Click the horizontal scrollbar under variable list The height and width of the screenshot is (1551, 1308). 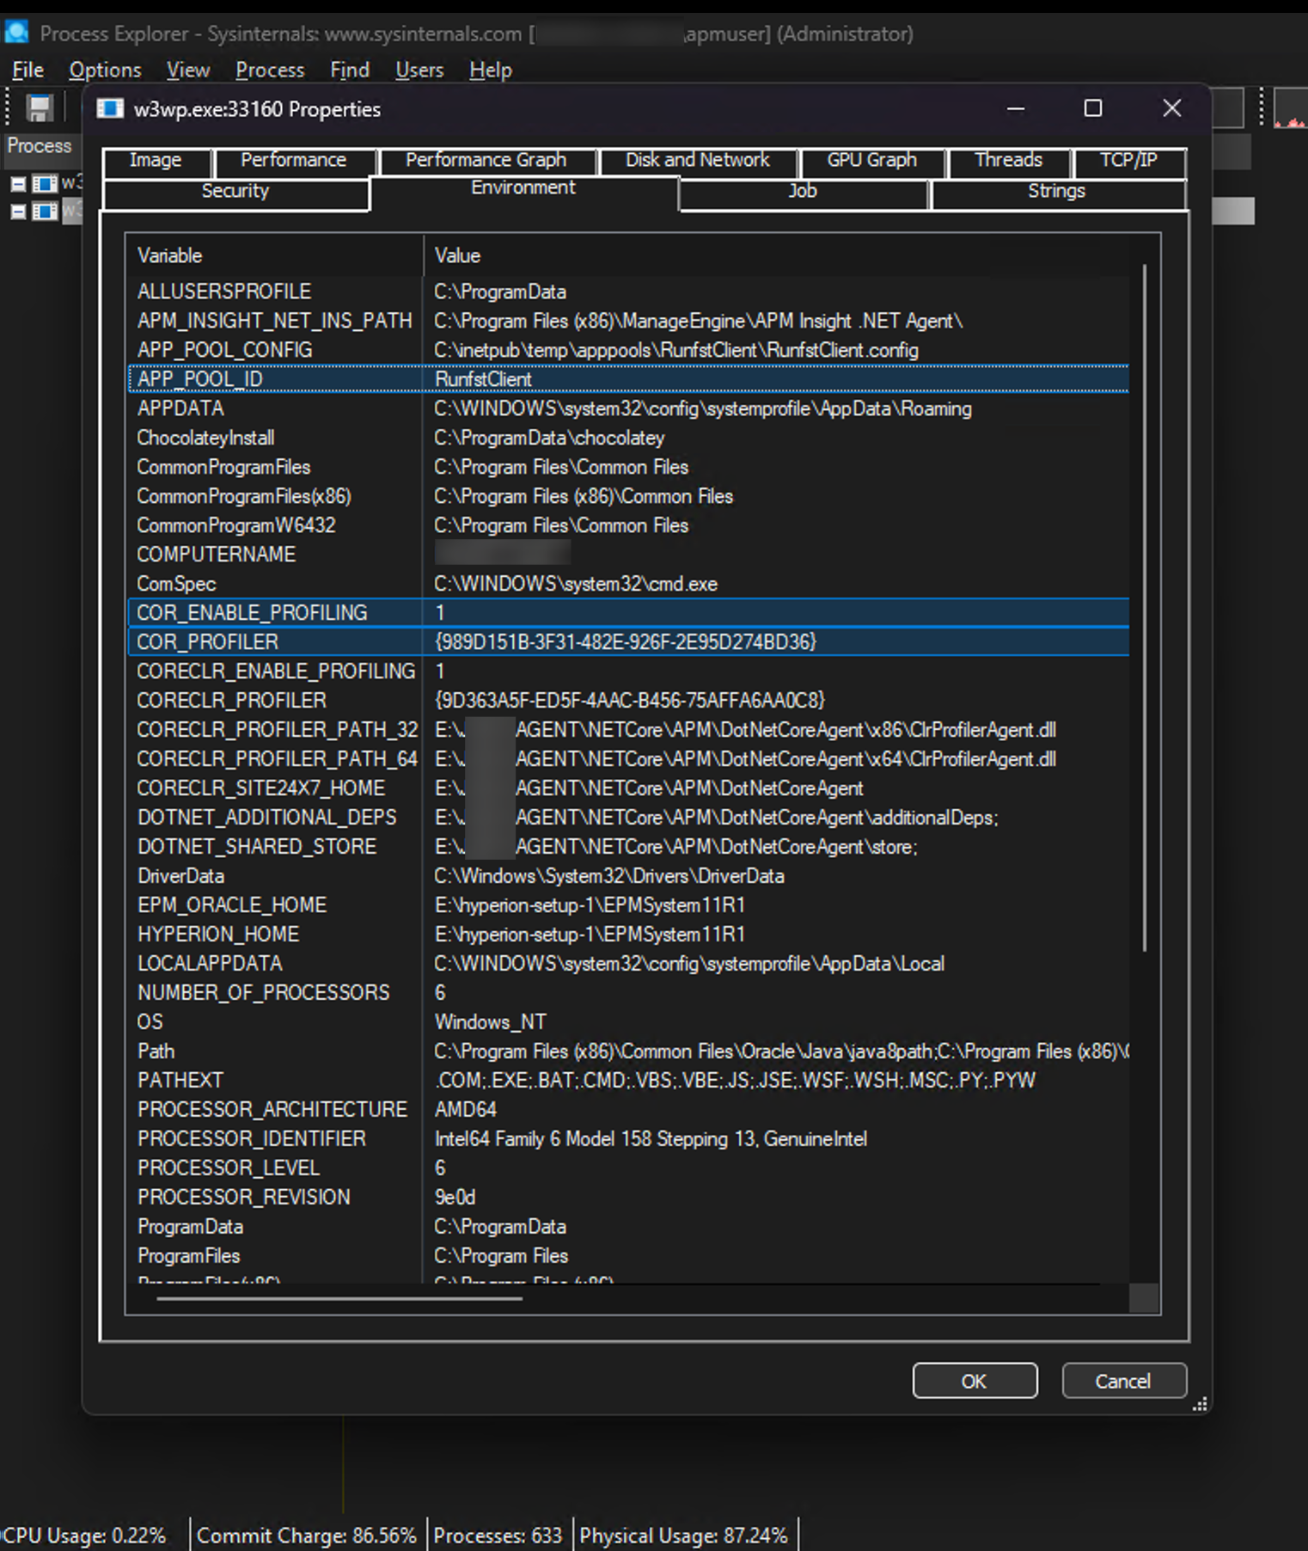[x=339, y=1298]
